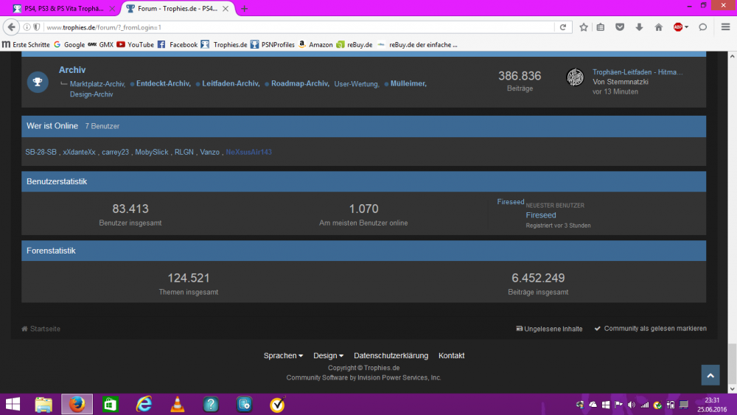The height and width of the screenshot is (415, 737).
Task: Click the Stemmnatzki user avatar
Action: (575, 77)
